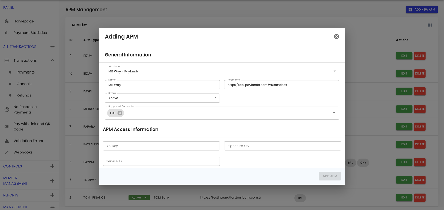Open No Response Payments
Screen dimensions: 444x210
click(25, 109)
